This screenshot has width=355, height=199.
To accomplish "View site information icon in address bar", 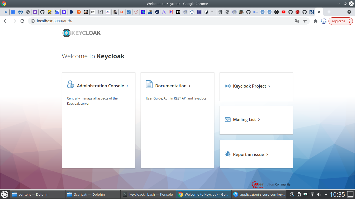I will (32, 21).
